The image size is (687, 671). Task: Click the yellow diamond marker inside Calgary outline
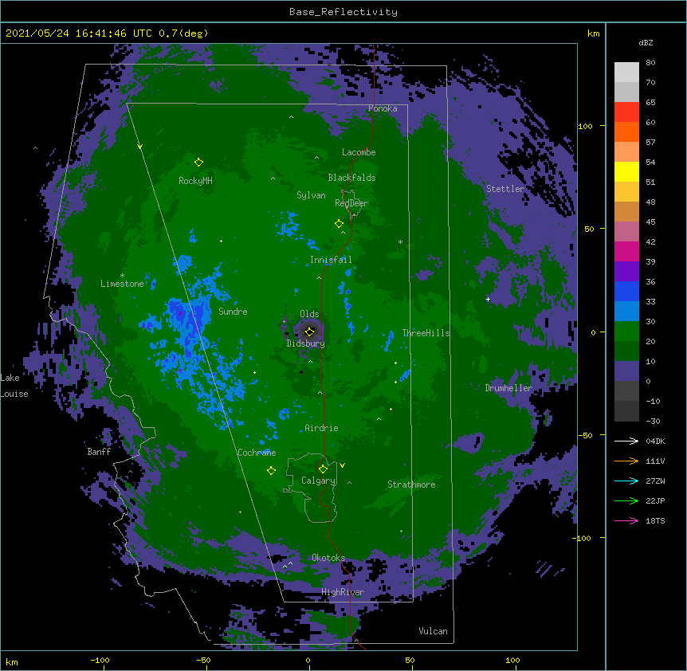click(x=323, y=469)
